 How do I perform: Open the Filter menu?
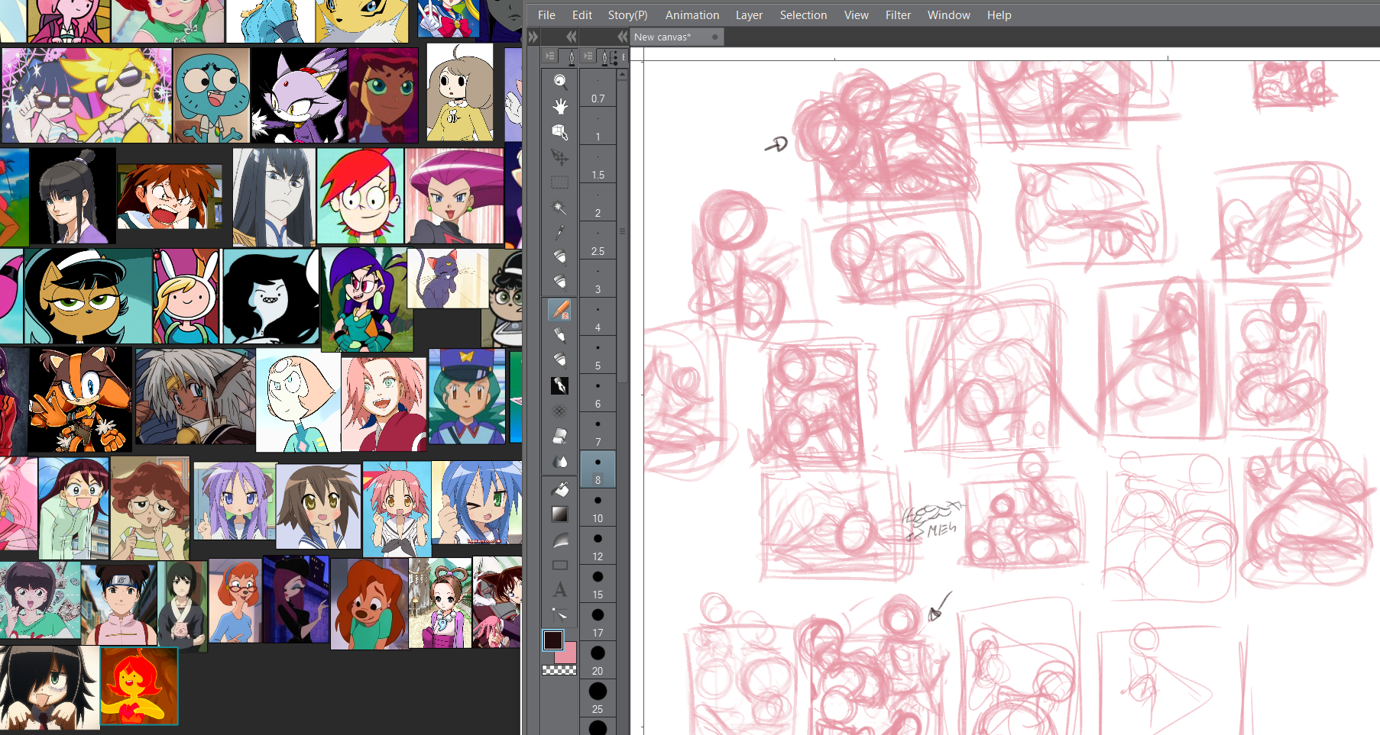pos(898,15)
